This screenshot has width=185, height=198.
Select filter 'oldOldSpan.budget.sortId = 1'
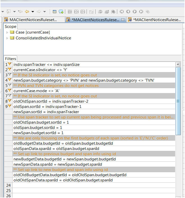tap(94, 122)
